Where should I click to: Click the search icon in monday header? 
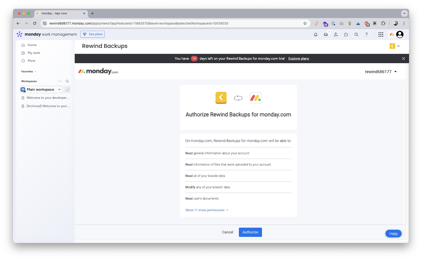(x=356, y=34)
